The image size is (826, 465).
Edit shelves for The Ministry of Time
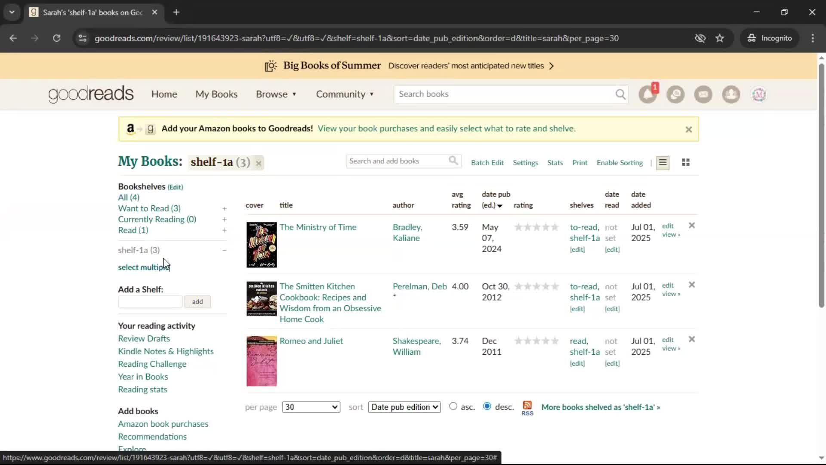tap(577, 250)
